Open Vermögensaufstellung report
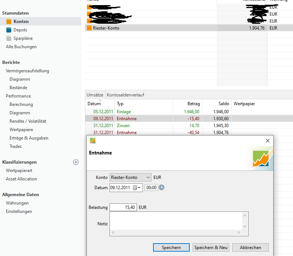The height and width of the screenshot is (256, 293). coord(27,71)
